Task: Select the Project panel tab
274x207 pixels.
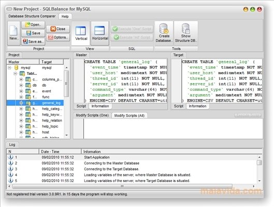Action: click(14, 55)
